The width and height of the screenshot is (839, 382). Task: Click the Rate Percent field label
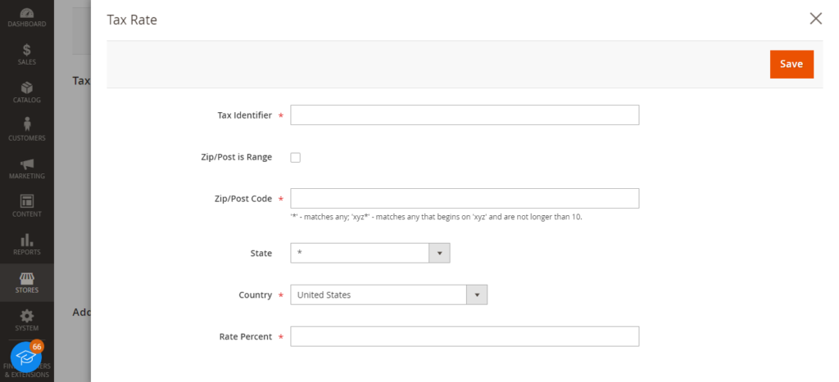coord(246,336)
